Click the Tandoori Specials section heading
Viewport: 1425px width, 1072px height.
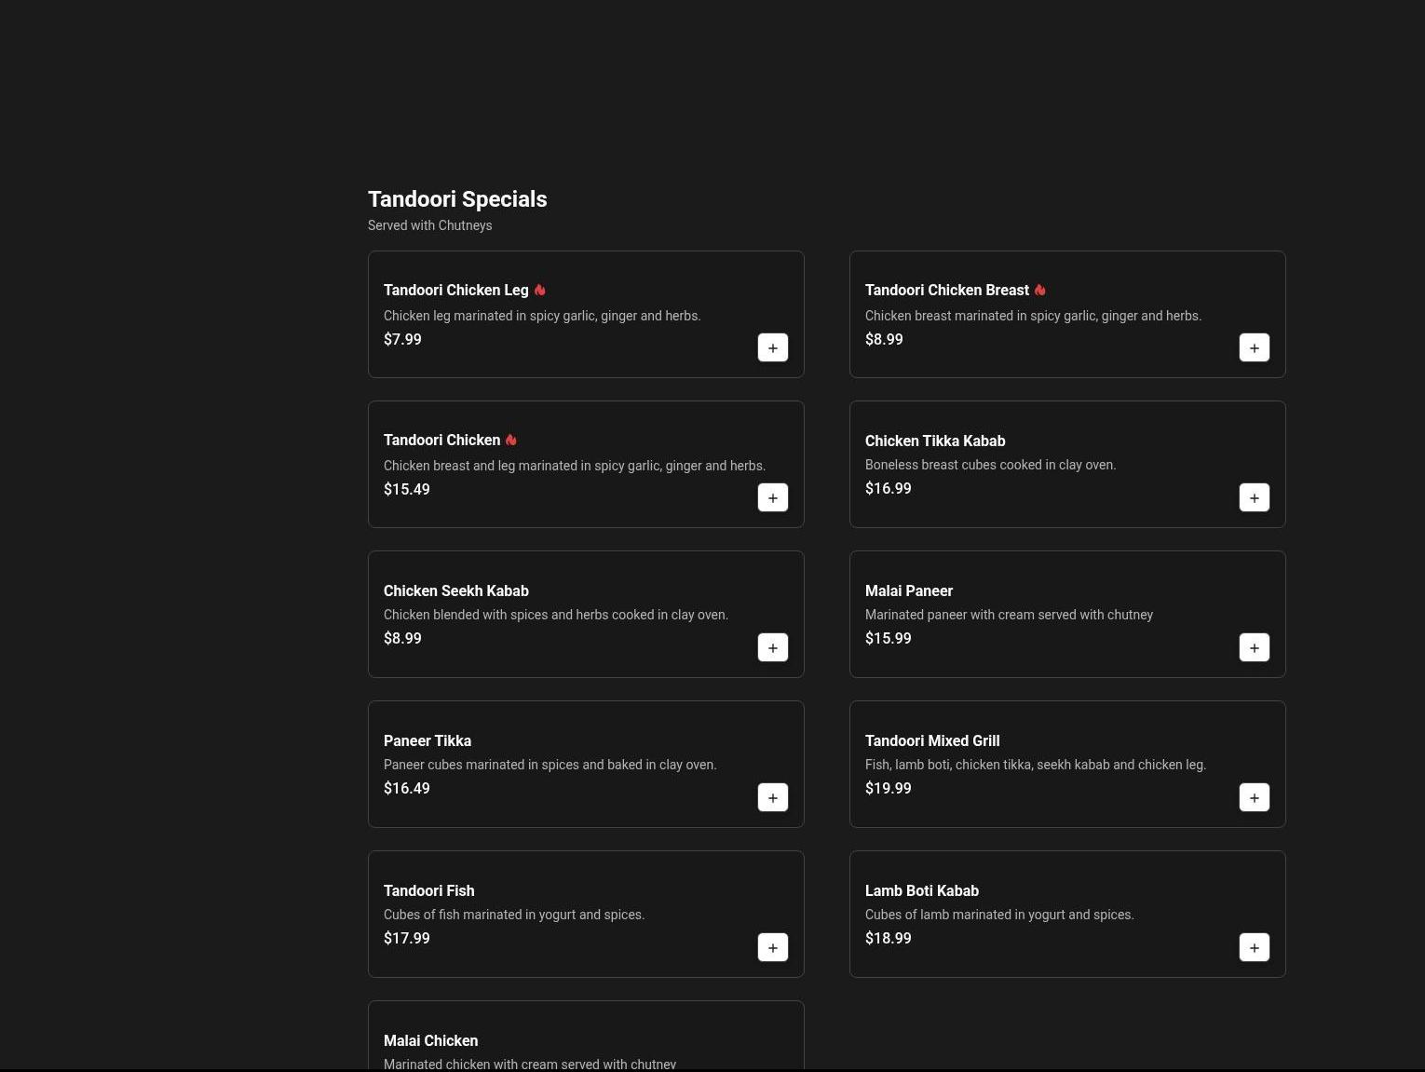(x=457, y=199)
